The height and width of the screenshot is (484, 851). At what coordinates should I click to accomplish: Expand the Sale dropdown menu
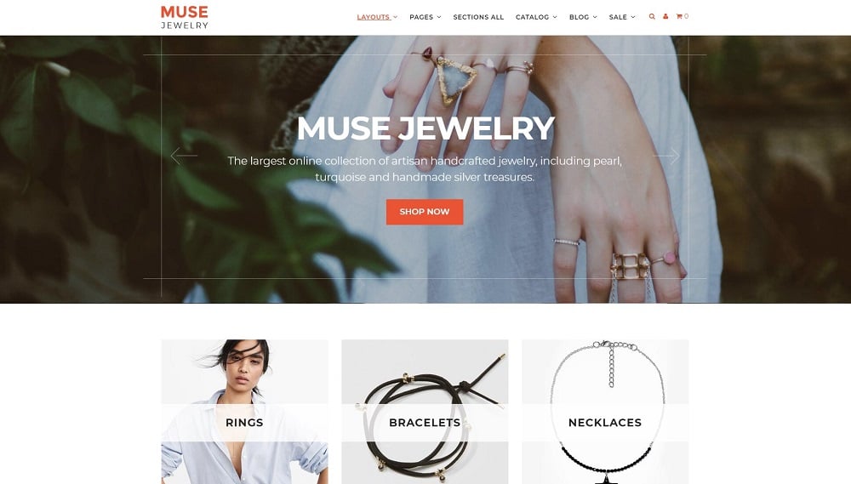(x=622, y=17)
